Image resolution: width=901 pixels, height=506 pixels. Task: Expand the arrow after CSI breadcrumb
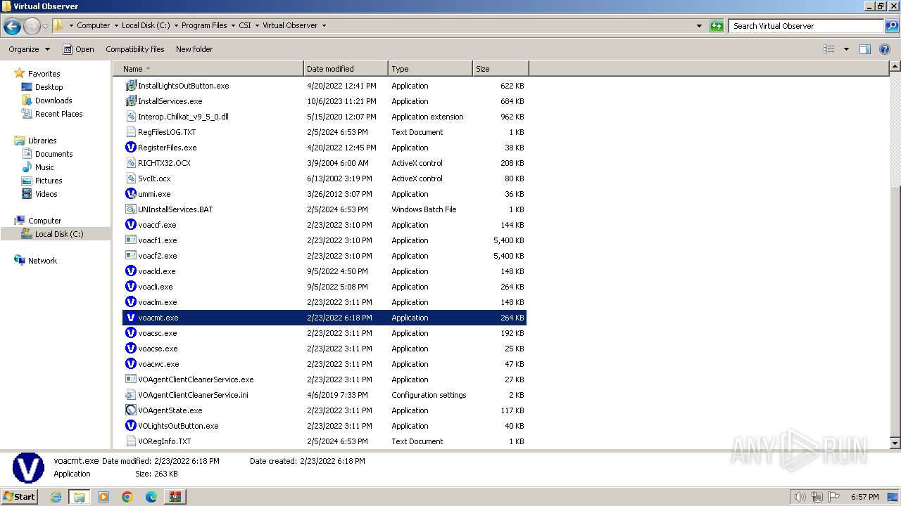click(257, 25)
